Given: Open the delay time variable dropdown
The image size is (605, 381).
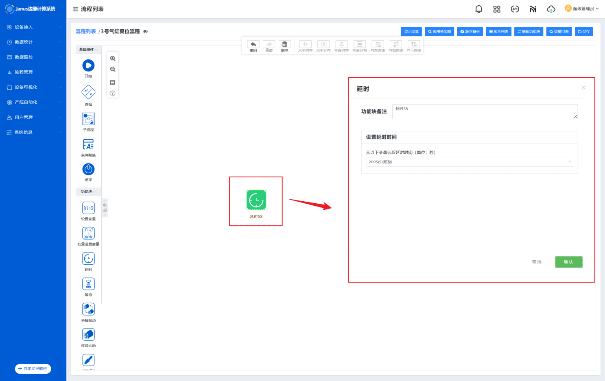Looking at the screenshot, I should point(469,162).
